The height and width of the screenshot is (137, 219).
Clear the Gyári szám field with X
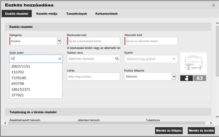pos(60,59)
